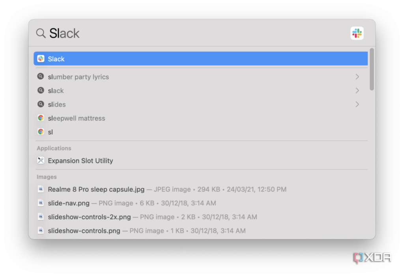Click the results list scrollbar

tap(372, 69)
